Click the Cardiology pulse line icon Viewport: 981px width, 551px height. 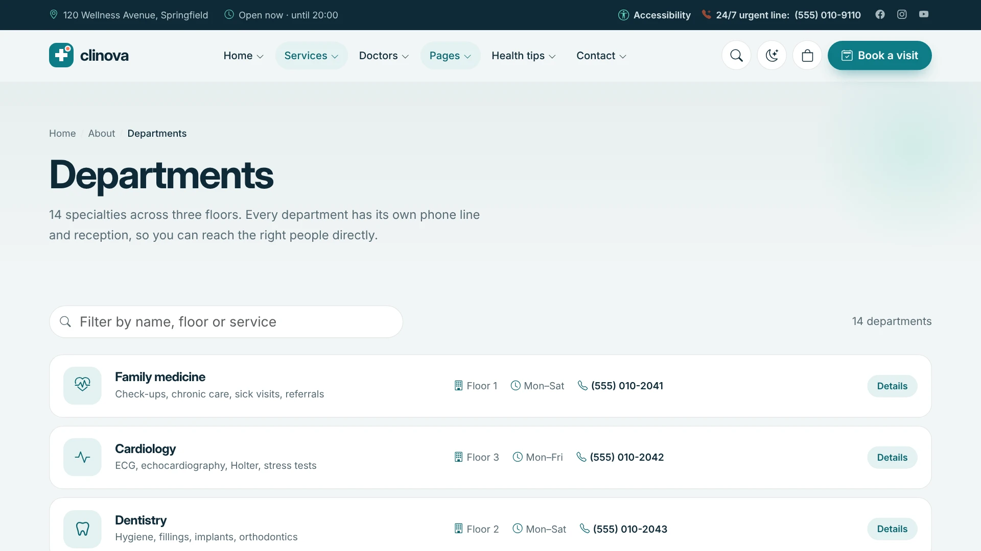[x=82, y=457]
